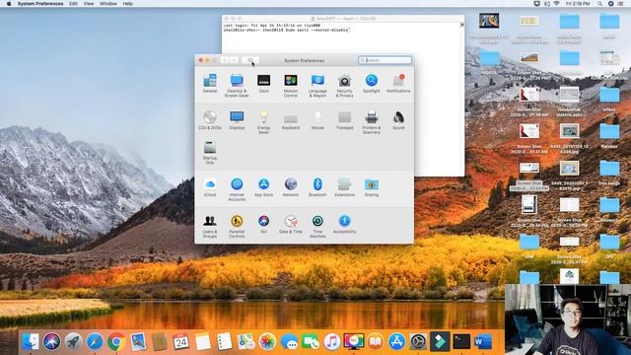Open Photos from the Dock
Viewport: 631px width, 355px height.
click(267, 342)
